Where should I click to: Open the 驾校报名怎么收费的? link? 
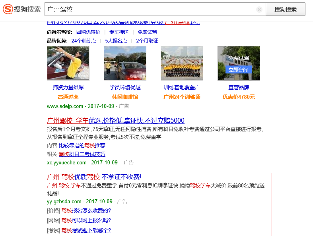86,211
